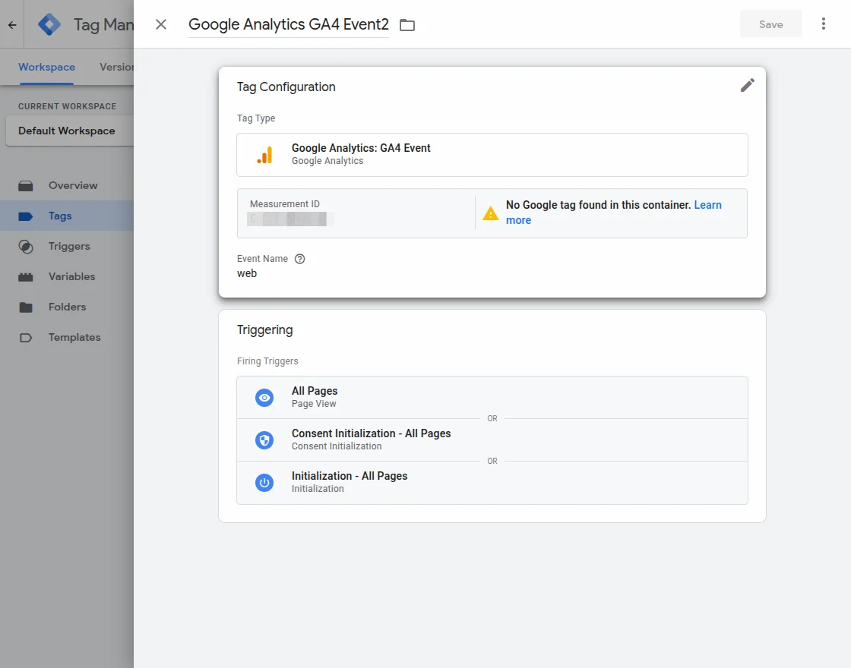Open Variables in the sidebar
The image size is (851, 668).
pos(71,276)
